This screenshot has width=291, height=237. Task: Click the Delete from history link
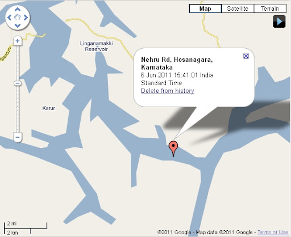click(168, 91)
